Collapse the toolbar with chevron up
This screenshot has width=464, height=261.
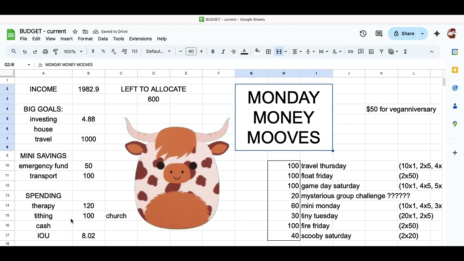[x=432, y=51]
